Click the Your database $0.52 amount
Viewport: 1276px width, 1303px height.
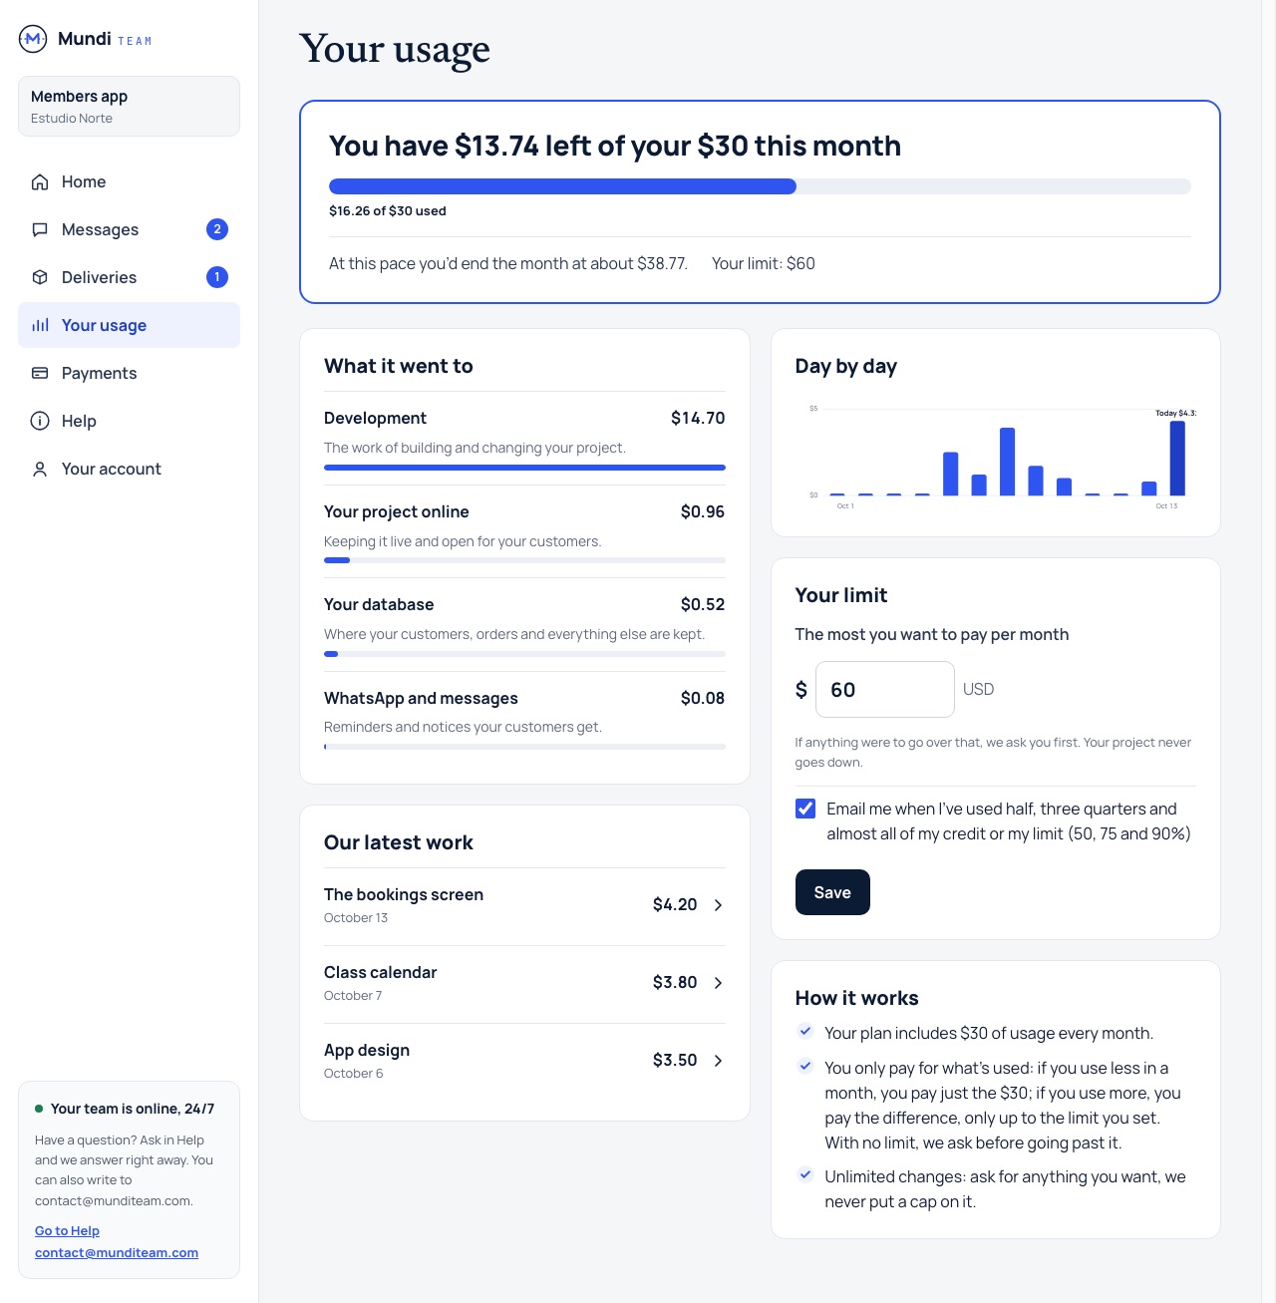(x=703, y=604)
